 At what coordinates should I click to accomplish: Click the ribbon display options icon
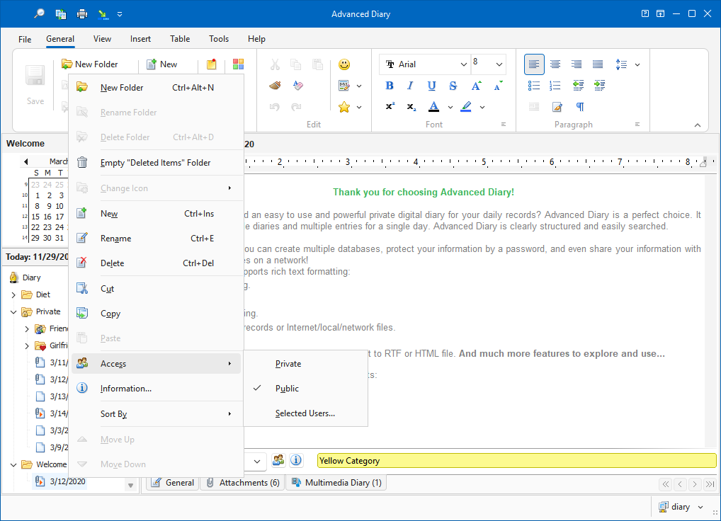coord(660,13)
